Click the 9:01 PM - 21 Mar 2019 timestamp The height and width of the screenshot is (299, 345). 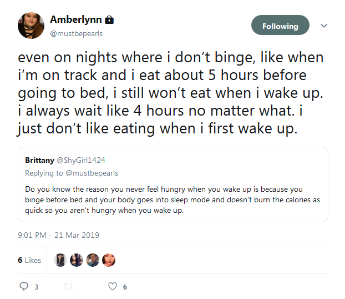tap(59, 235)
